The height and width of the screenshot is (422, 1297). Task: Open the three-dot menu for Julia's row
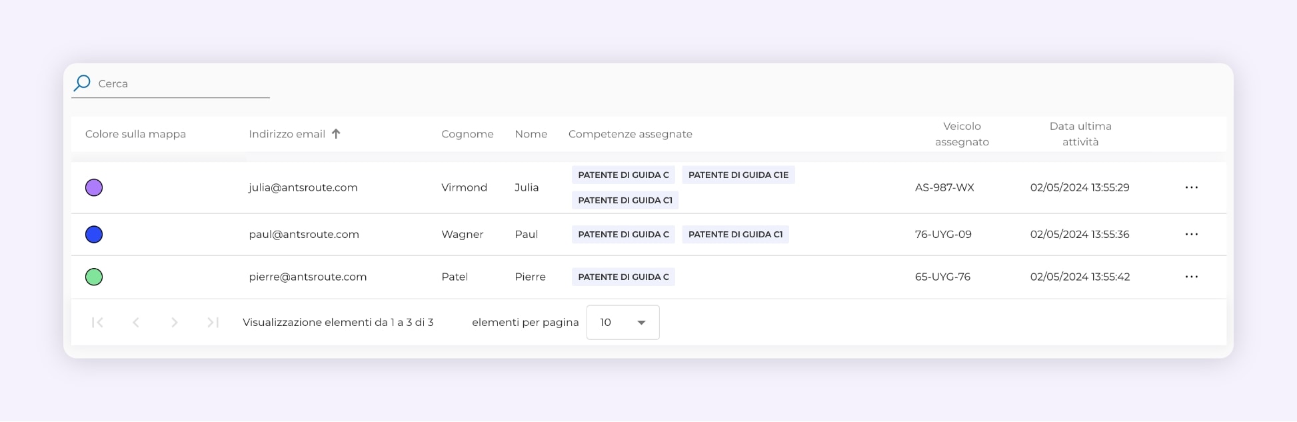tap(1191, 188)
